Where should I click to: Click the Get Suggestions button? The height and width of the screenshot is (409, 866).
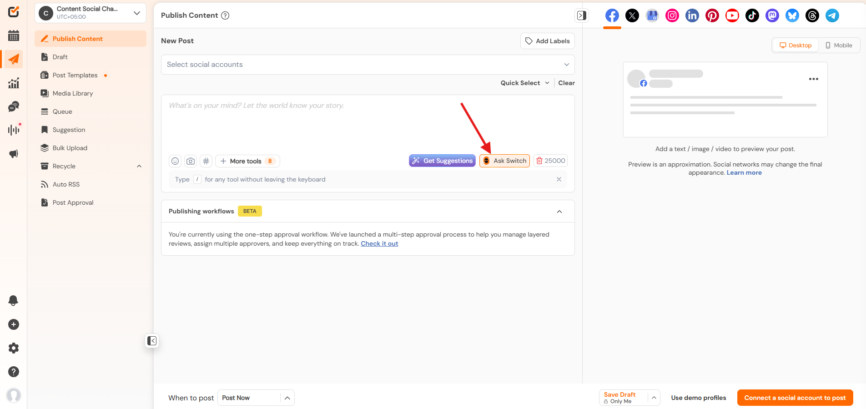pyautogui.click(x=442, y=161)
